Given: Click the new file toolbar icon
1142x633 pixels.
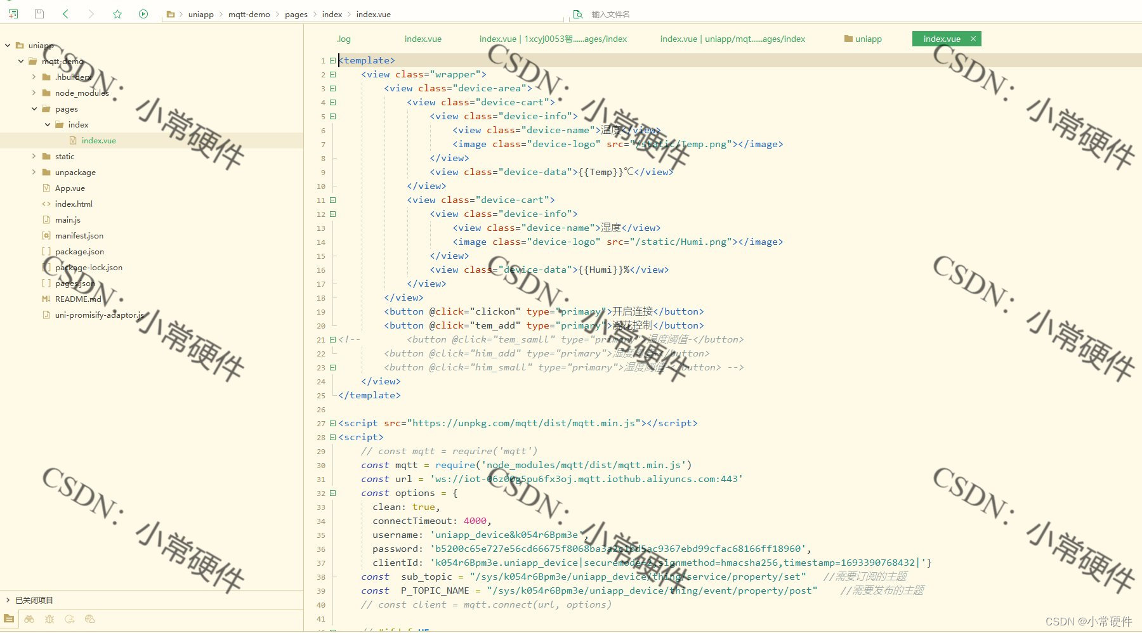Looking at the screenshot, I should 13,14.
